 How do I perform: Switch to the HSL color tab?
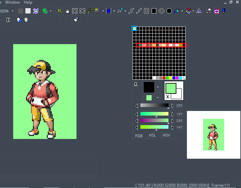[x=152, y=135]
